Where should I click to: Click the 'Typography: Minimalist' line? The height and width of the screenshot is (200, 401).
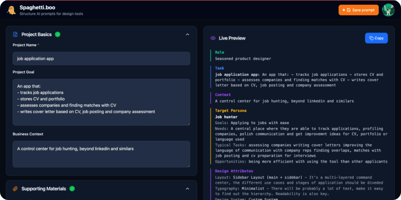(x=299, y=191)
